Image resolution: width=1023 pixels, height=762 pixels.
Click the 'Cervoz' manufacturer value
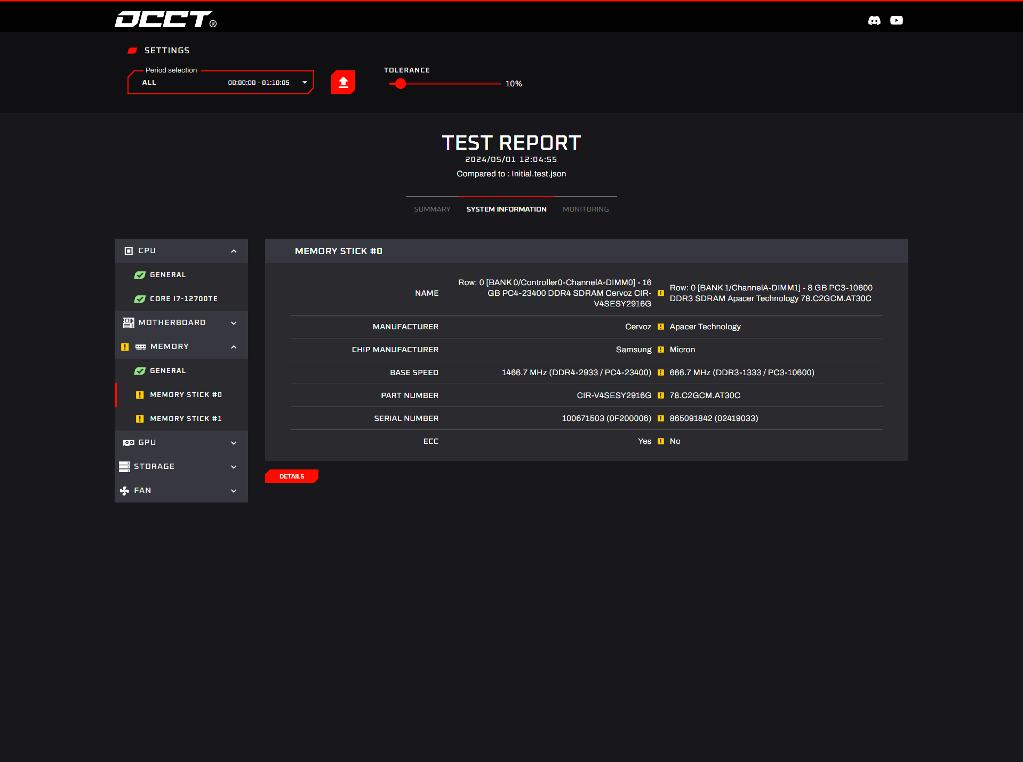tap(638, 327)
